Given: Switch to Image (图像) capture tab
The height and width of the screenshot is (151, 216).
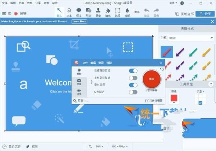Looking at the screenshot, I should click(79, 82).
